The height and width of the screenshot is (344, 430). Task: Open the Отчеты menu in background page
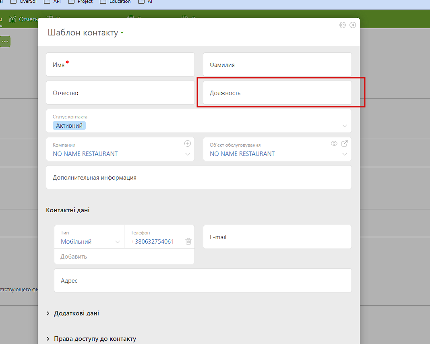coord(24,19)
